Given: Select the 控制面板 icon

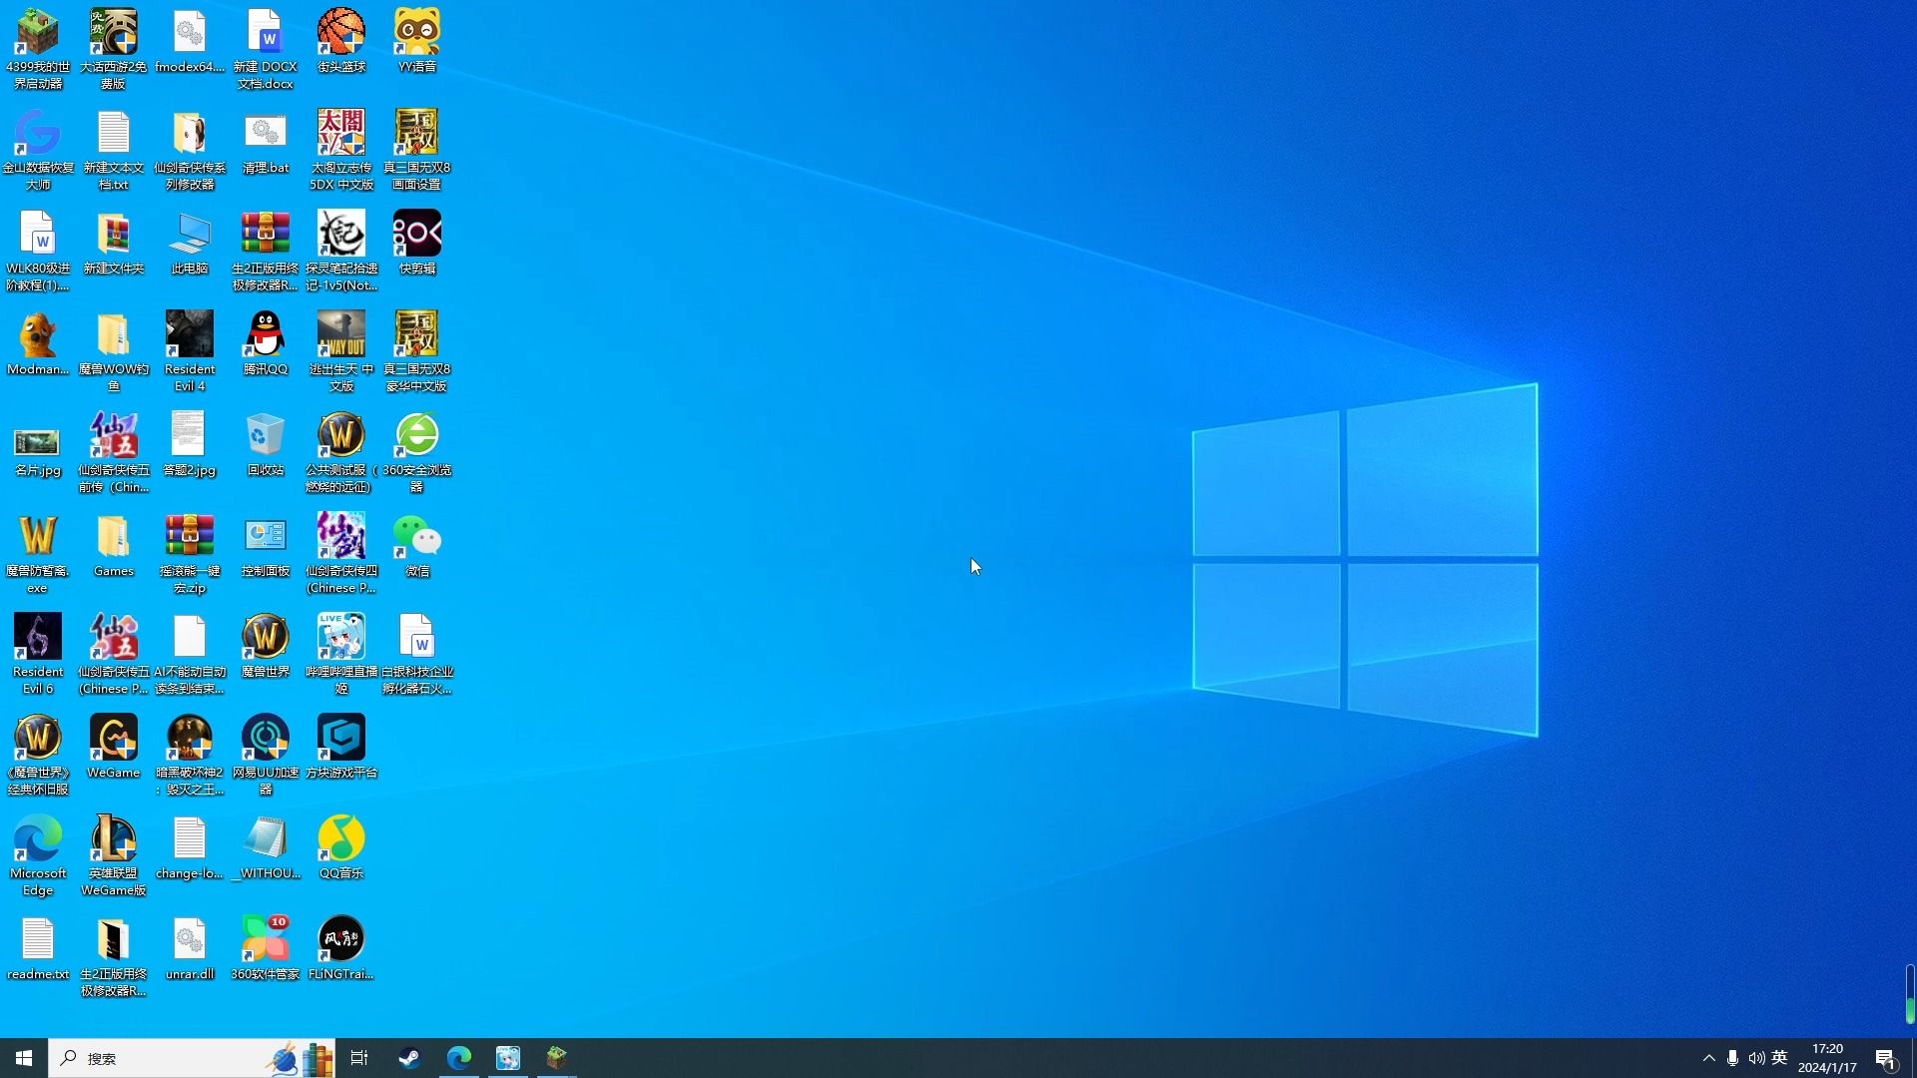Looking at the screenshot, I should point(266,544).
